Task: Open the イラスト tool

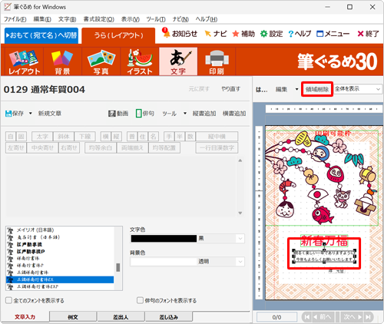Action: pyautogui.click(x=140, y=61)
